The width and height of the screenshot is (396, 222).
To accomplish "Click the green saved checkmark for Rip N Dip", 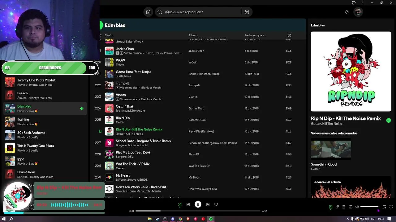I will pyautogui.click(x=389, y=121).
